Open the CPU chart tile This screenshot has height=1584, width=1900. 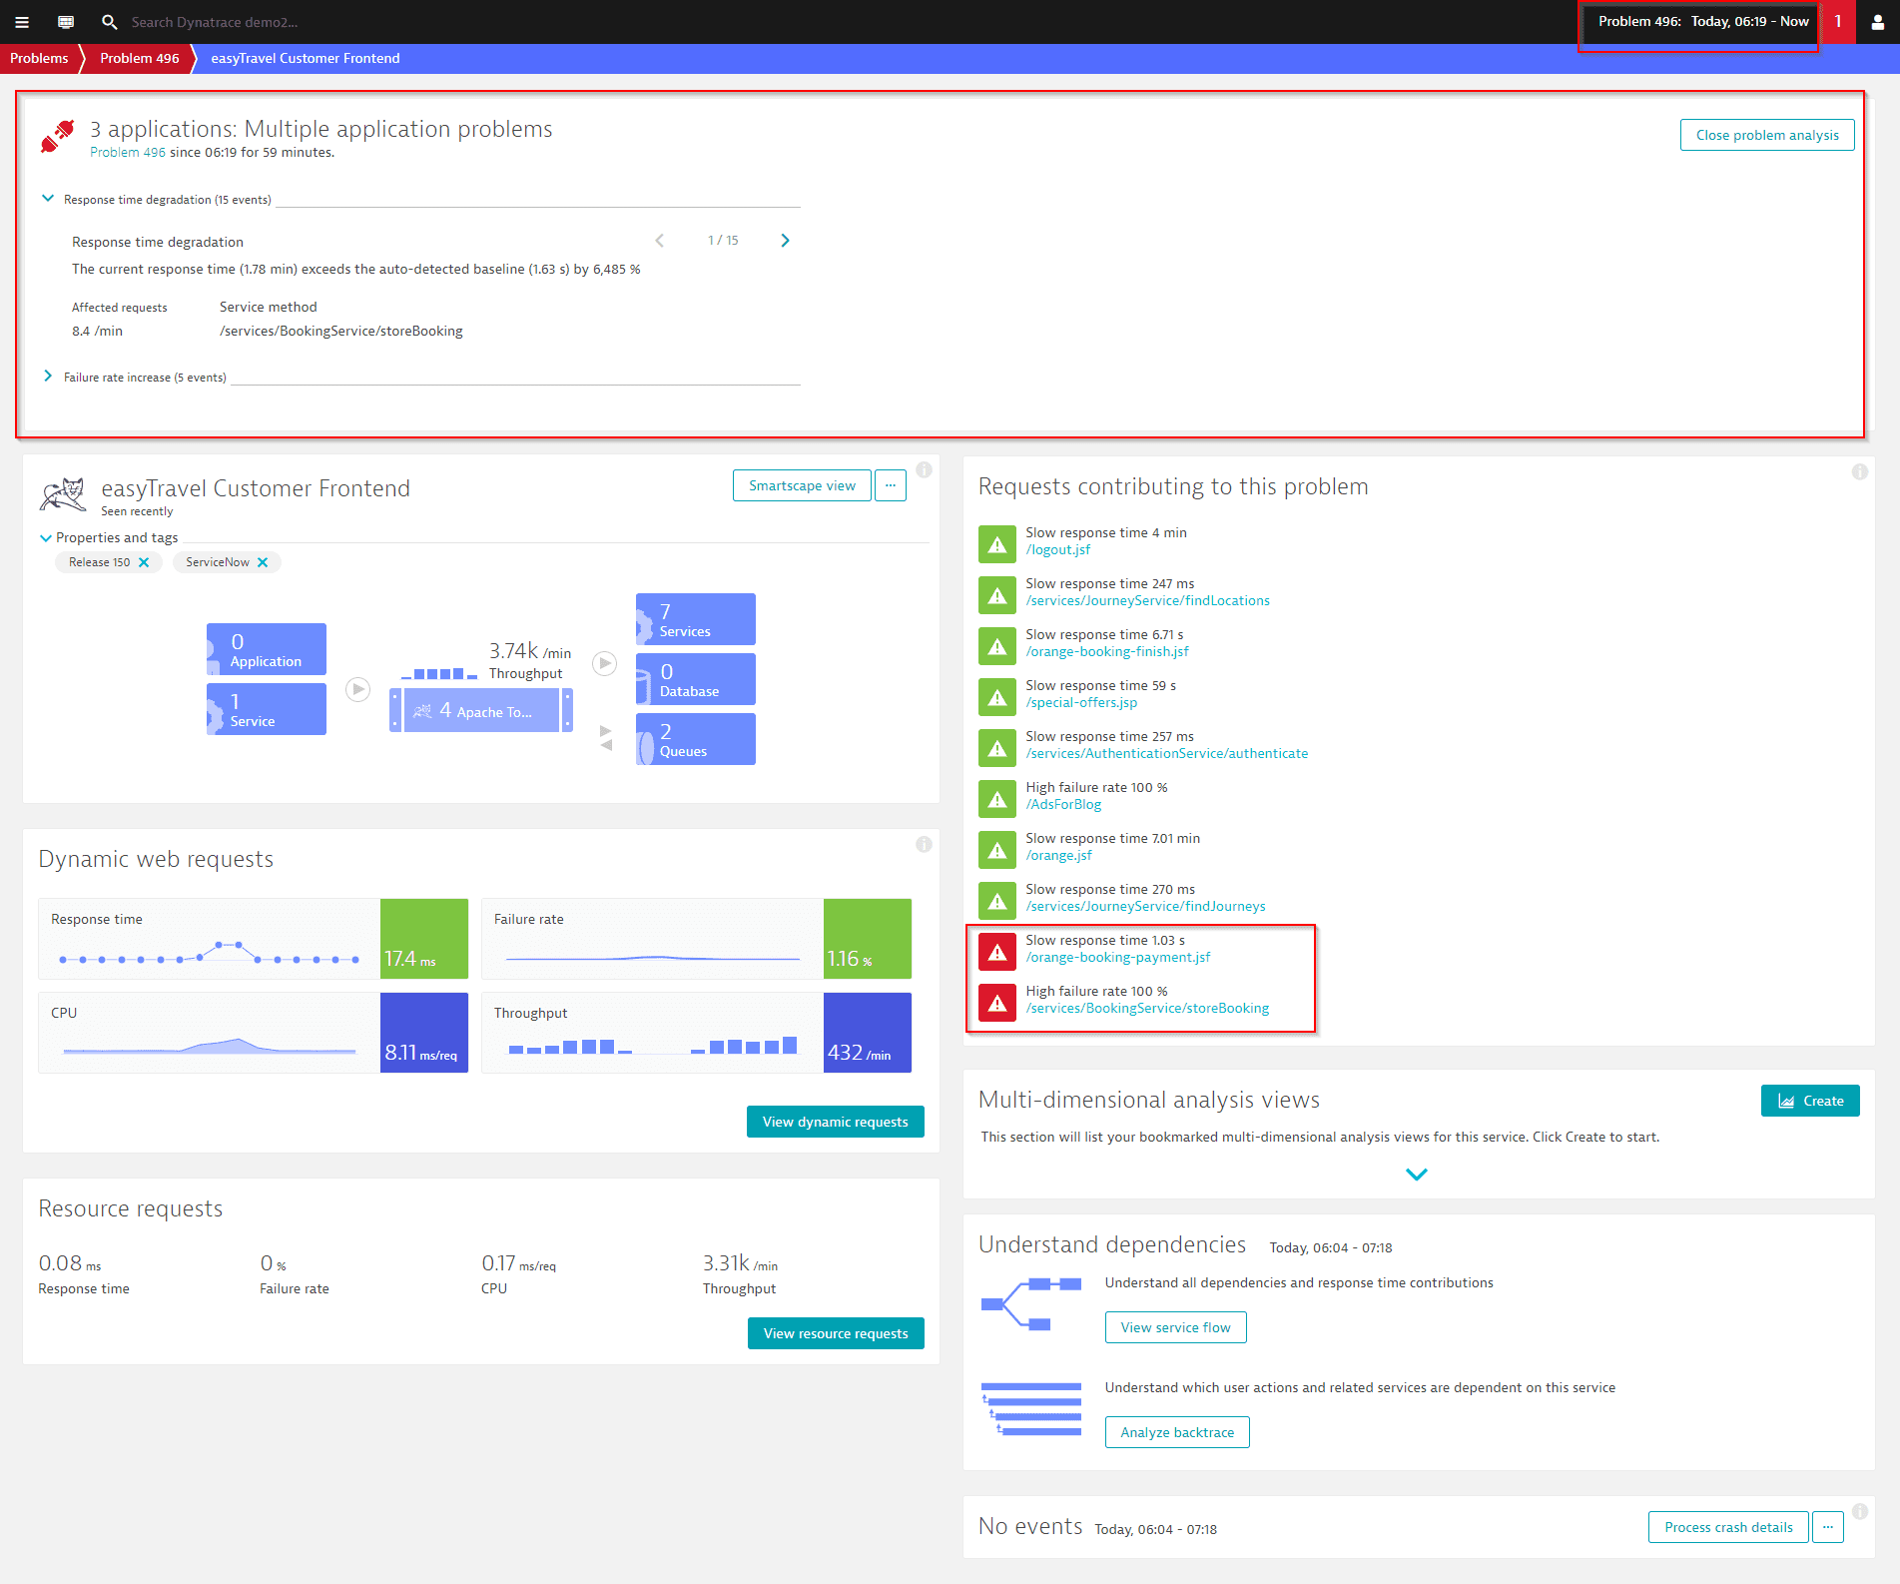254,1033
